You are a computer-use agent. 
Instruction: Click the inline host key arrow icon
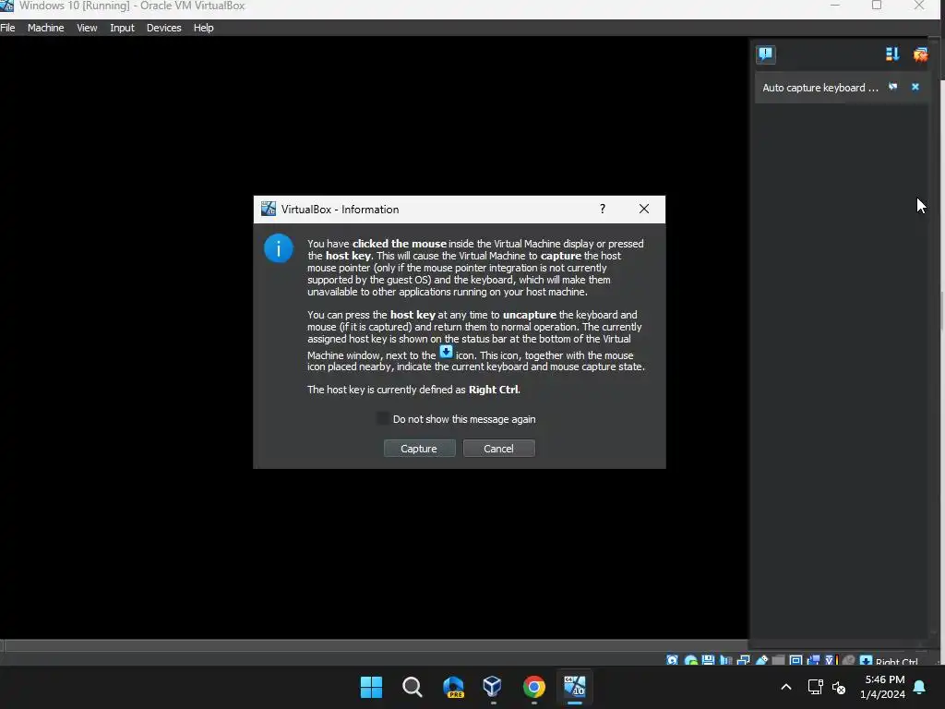click(x=446, y=352)
